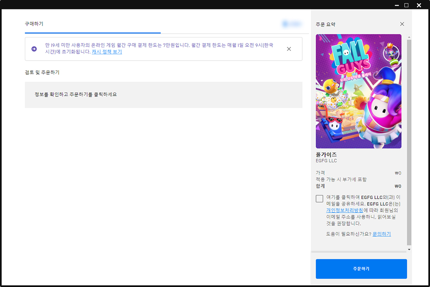Click the order summary scrollbar thumb
Image resolution: width=430 pixels, height=287 pixels.
(409, 142)
